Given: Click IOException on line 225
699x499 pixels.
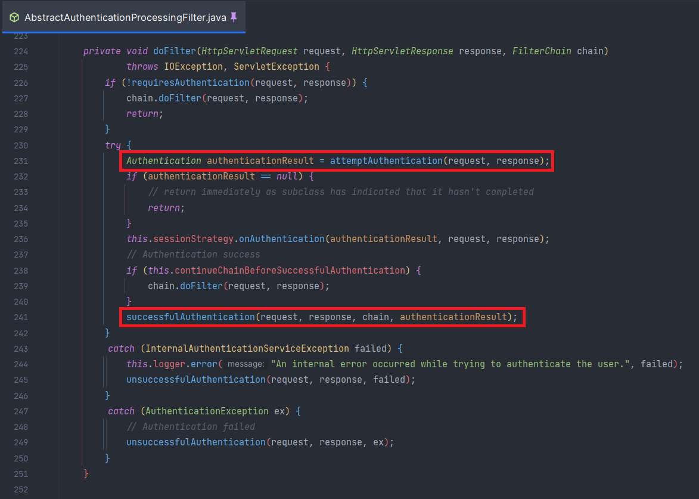Looking at the screenshot, I should (x=194, y=67).
